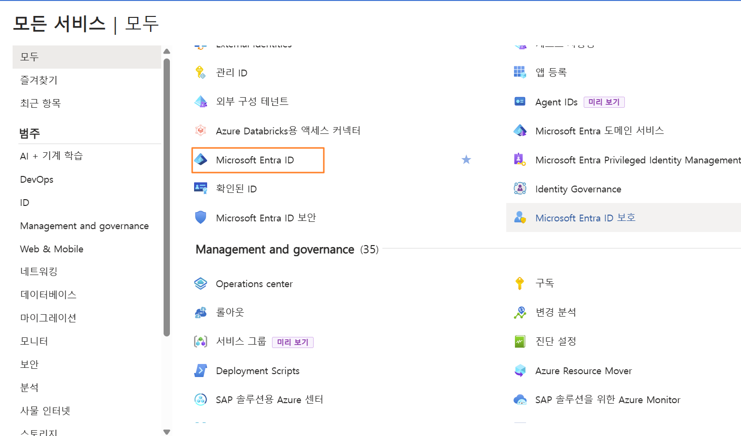Screen dimensions: 741x436
Task: Open the Azure Resource Mover link
Action: pos(583,371)
